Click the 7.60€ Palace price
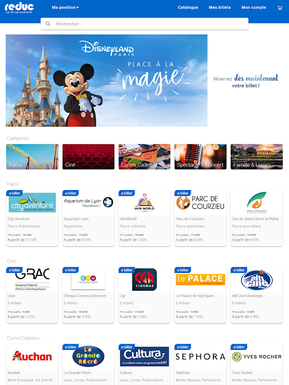 198,317
